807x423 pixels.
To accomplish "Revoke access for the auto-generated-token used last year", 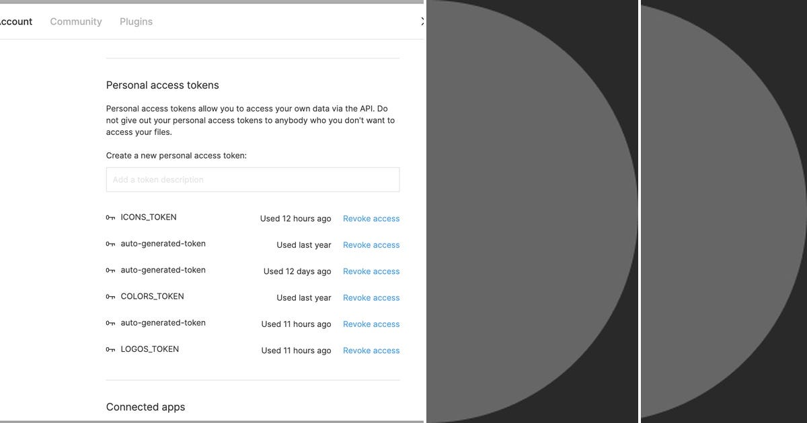I will [x=371, y=244].
